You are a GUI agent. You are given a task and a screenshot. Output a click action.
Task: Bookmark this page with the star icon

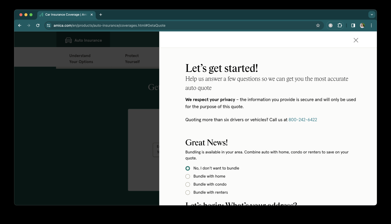(x=318, y=25)
